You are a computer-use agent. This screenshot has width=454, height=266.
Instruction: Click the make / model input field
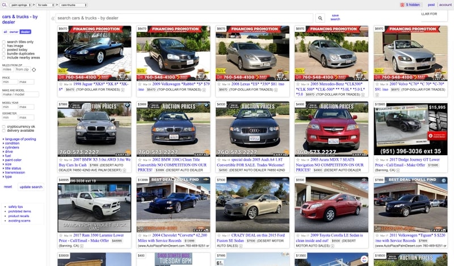point(20,94)
